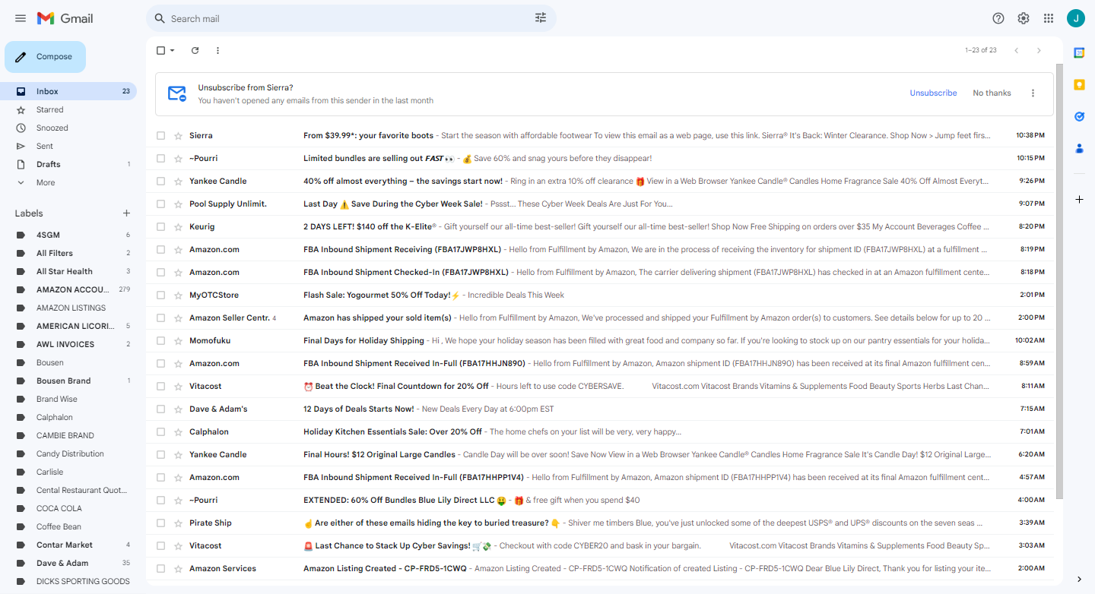
Task: Open Google Keep side panel
Action: coord(1079,84)
